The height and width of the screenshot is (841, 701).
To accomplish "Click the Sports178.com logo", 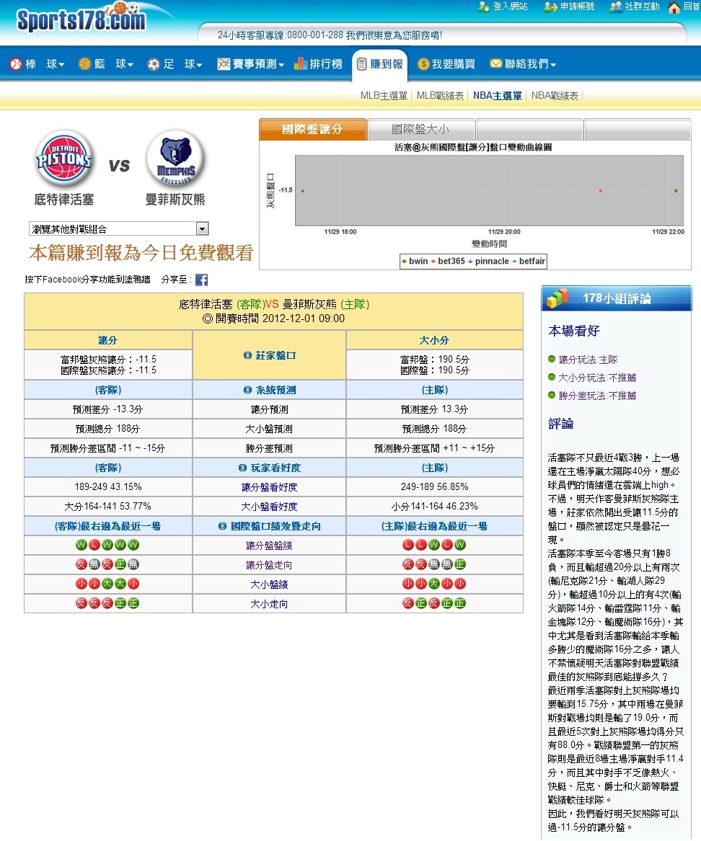I will [81, 18].
